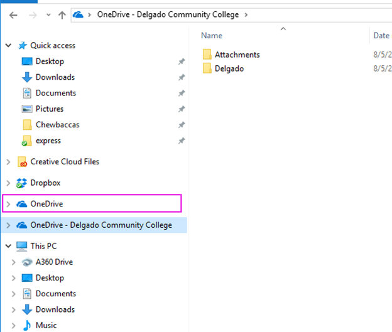Select the Delgado folder name
The width and height of the screenshot is (392, 332).
pyautogui.click(x=229, y=68)
